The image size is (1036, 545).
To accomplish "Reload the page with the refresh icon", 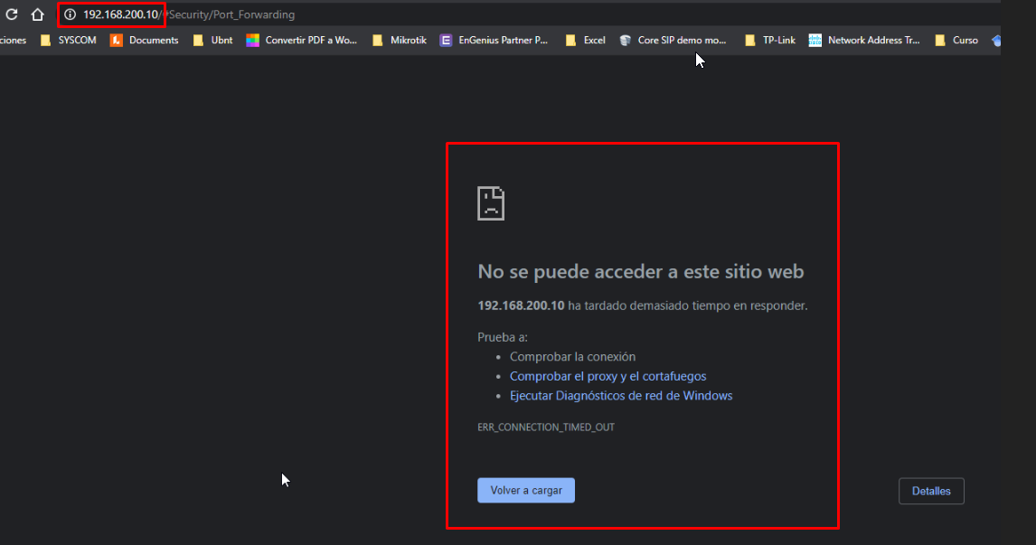I will coord(11,14).
